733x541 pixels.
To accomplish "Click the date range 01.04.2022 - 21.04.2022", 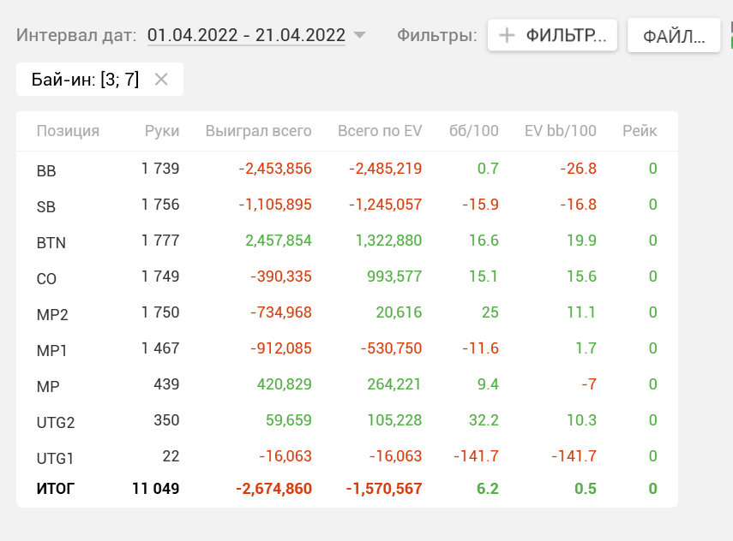I will [246, 35].
